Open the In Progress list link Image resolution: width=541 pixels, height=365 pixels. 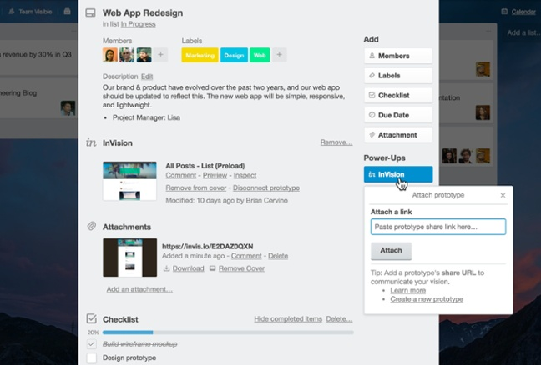pyautogui.click(x=138, y=24)
